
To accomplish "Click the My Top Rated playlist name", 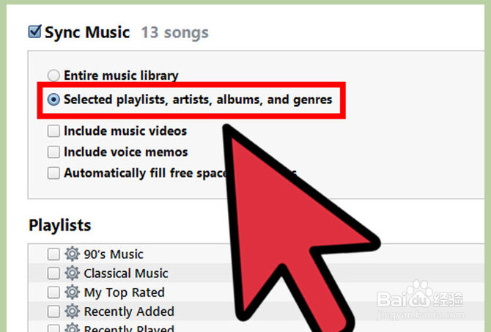I will coord(124,293).
